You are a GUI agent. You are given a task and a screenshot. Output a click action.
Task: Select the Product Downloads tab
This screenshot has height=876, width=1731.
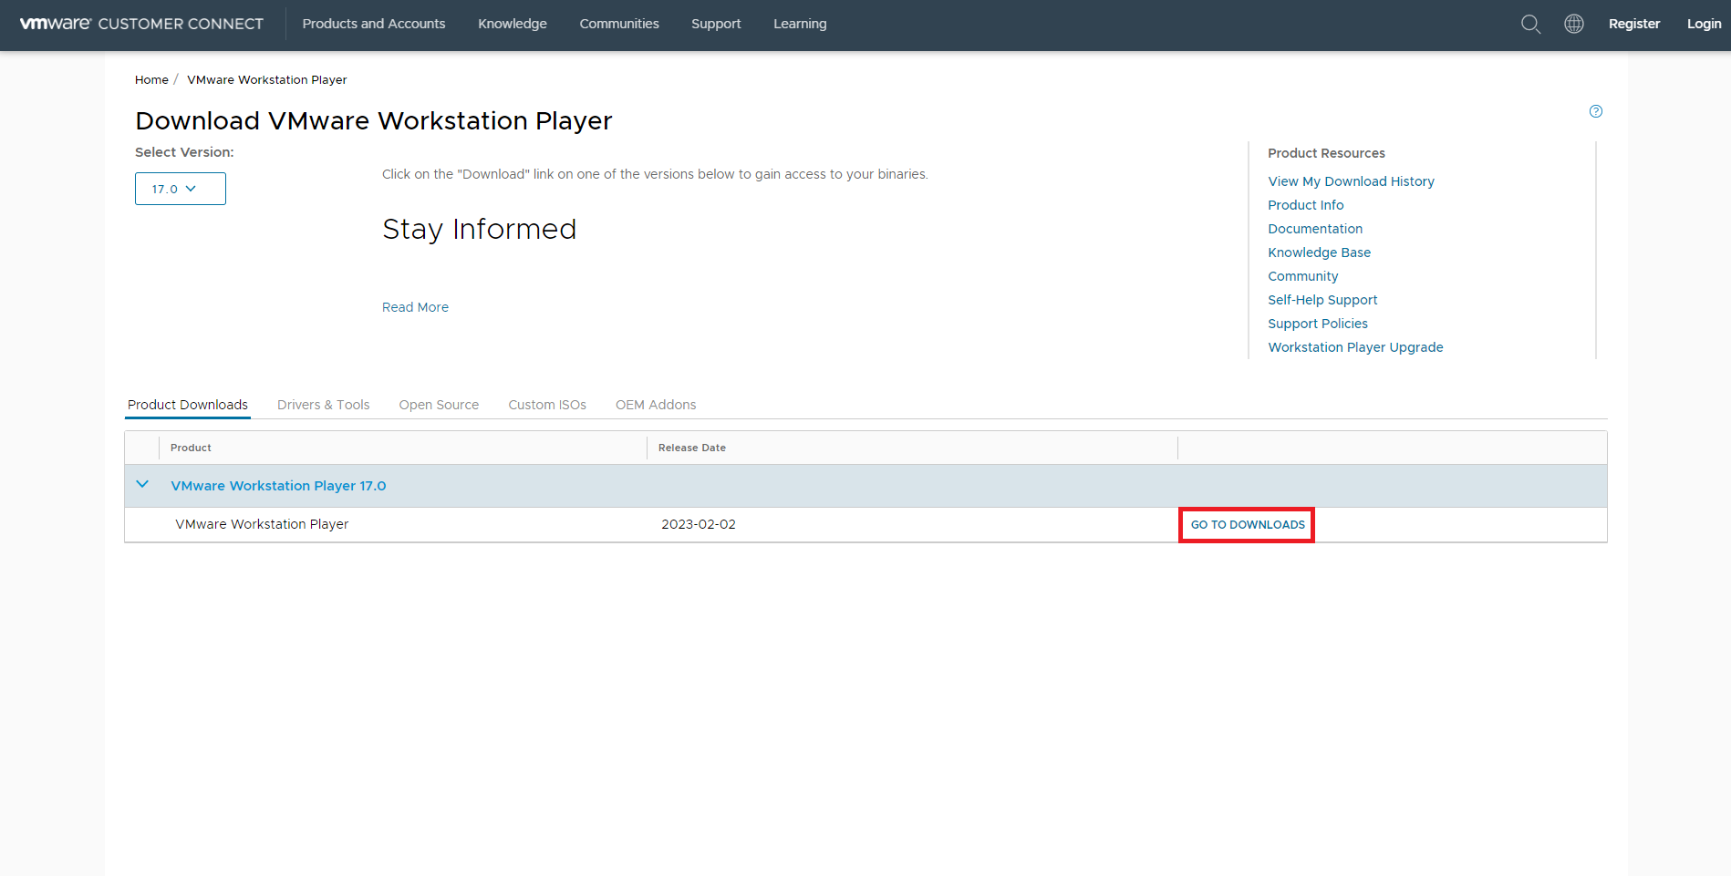[188, 405]
